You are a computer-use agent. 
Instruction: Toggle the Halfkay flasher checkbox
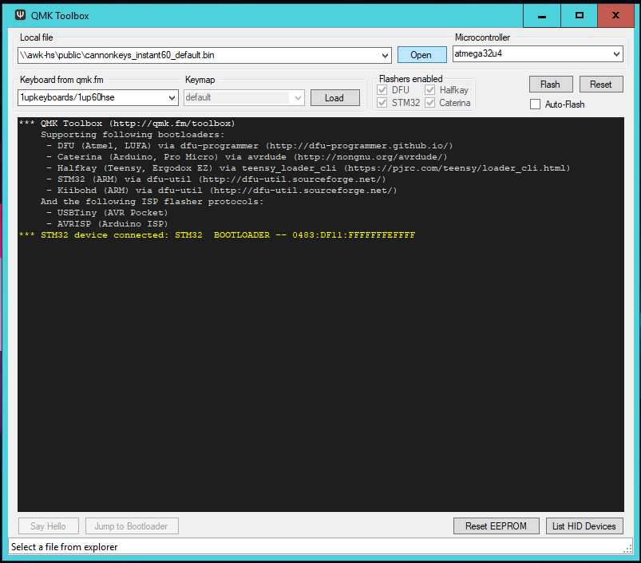coord(430,90)
